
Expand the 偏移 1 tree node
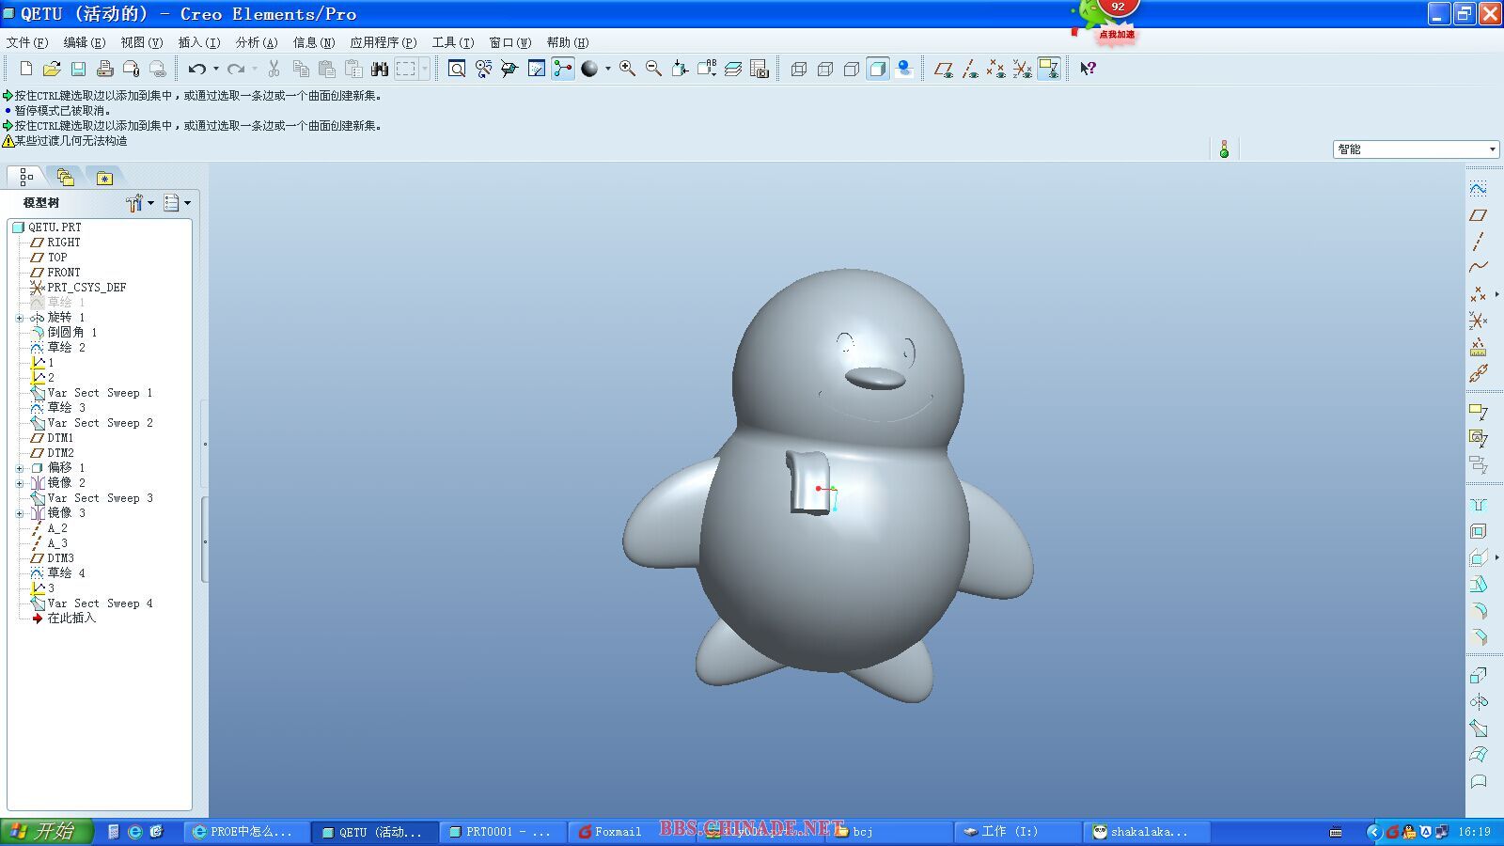pos(20,468)
